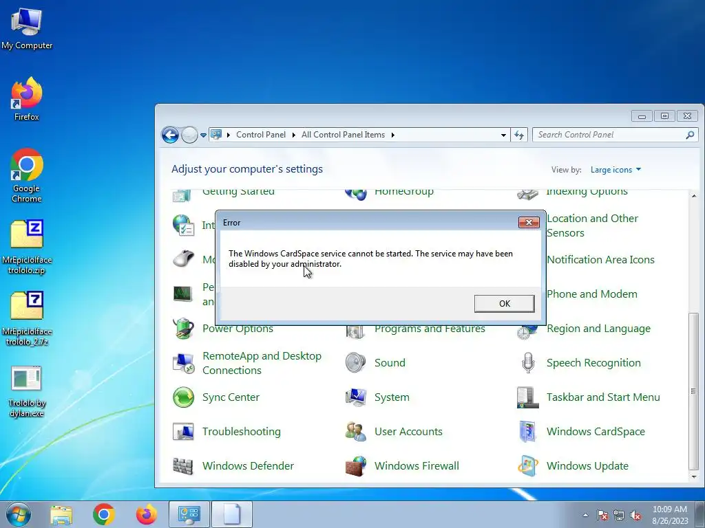
Task: Go back with the blue Back arrow
Action: coord(170,135)
